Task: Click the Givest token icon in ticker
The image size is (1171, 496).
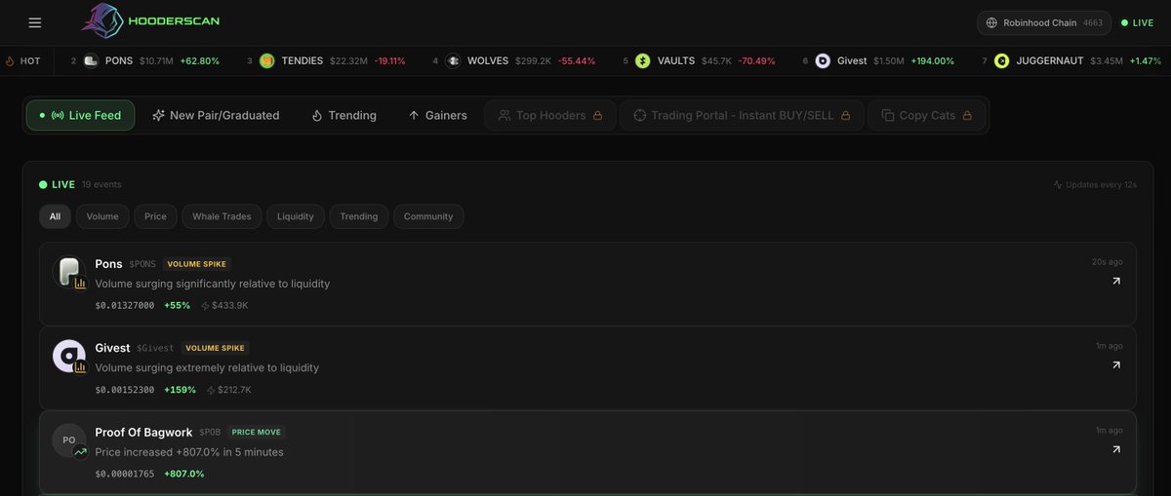Action: 823,60
